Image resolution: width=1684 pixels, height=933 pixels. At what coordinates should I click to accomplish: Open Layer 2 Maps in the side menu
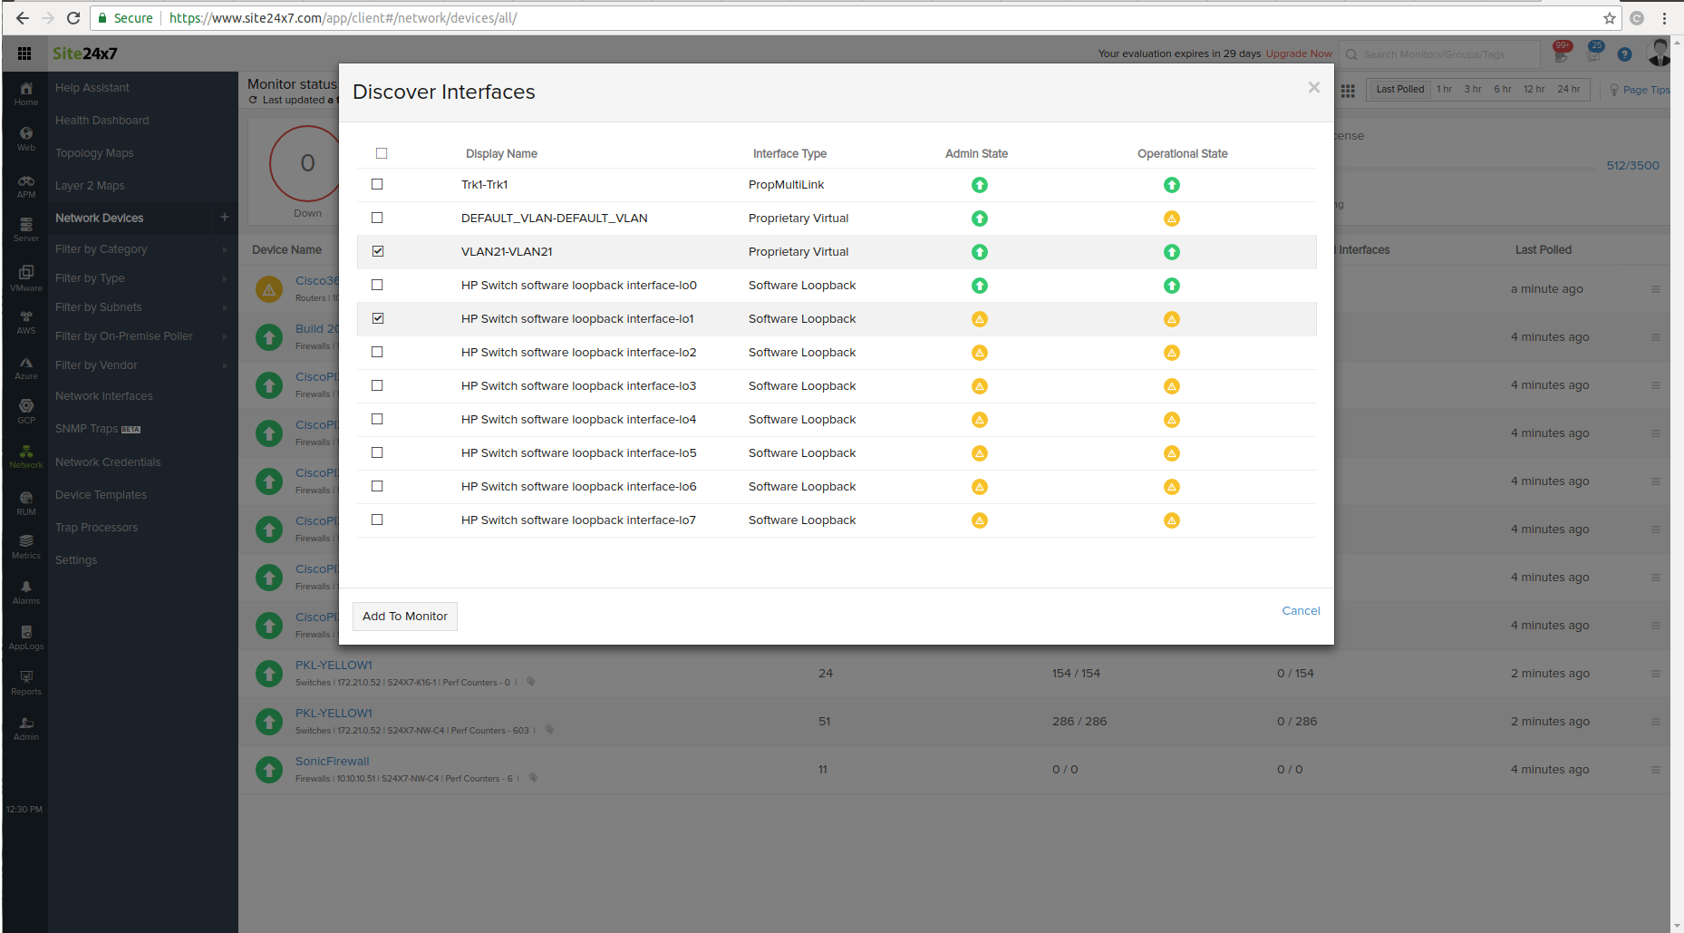click(90, 186)
